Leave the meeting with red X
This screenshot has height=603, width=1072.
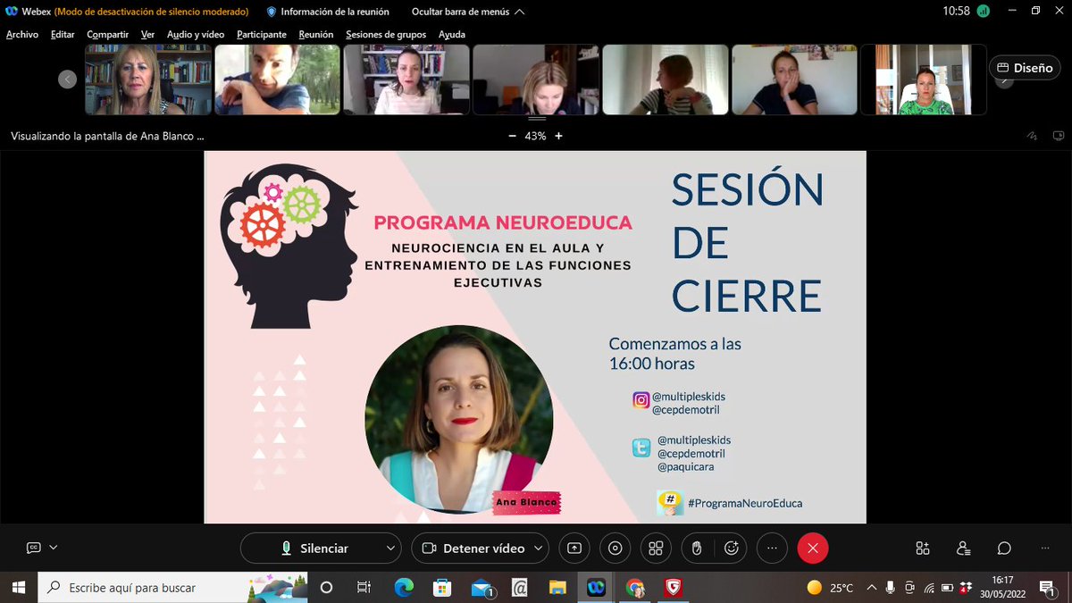(813, 549)
